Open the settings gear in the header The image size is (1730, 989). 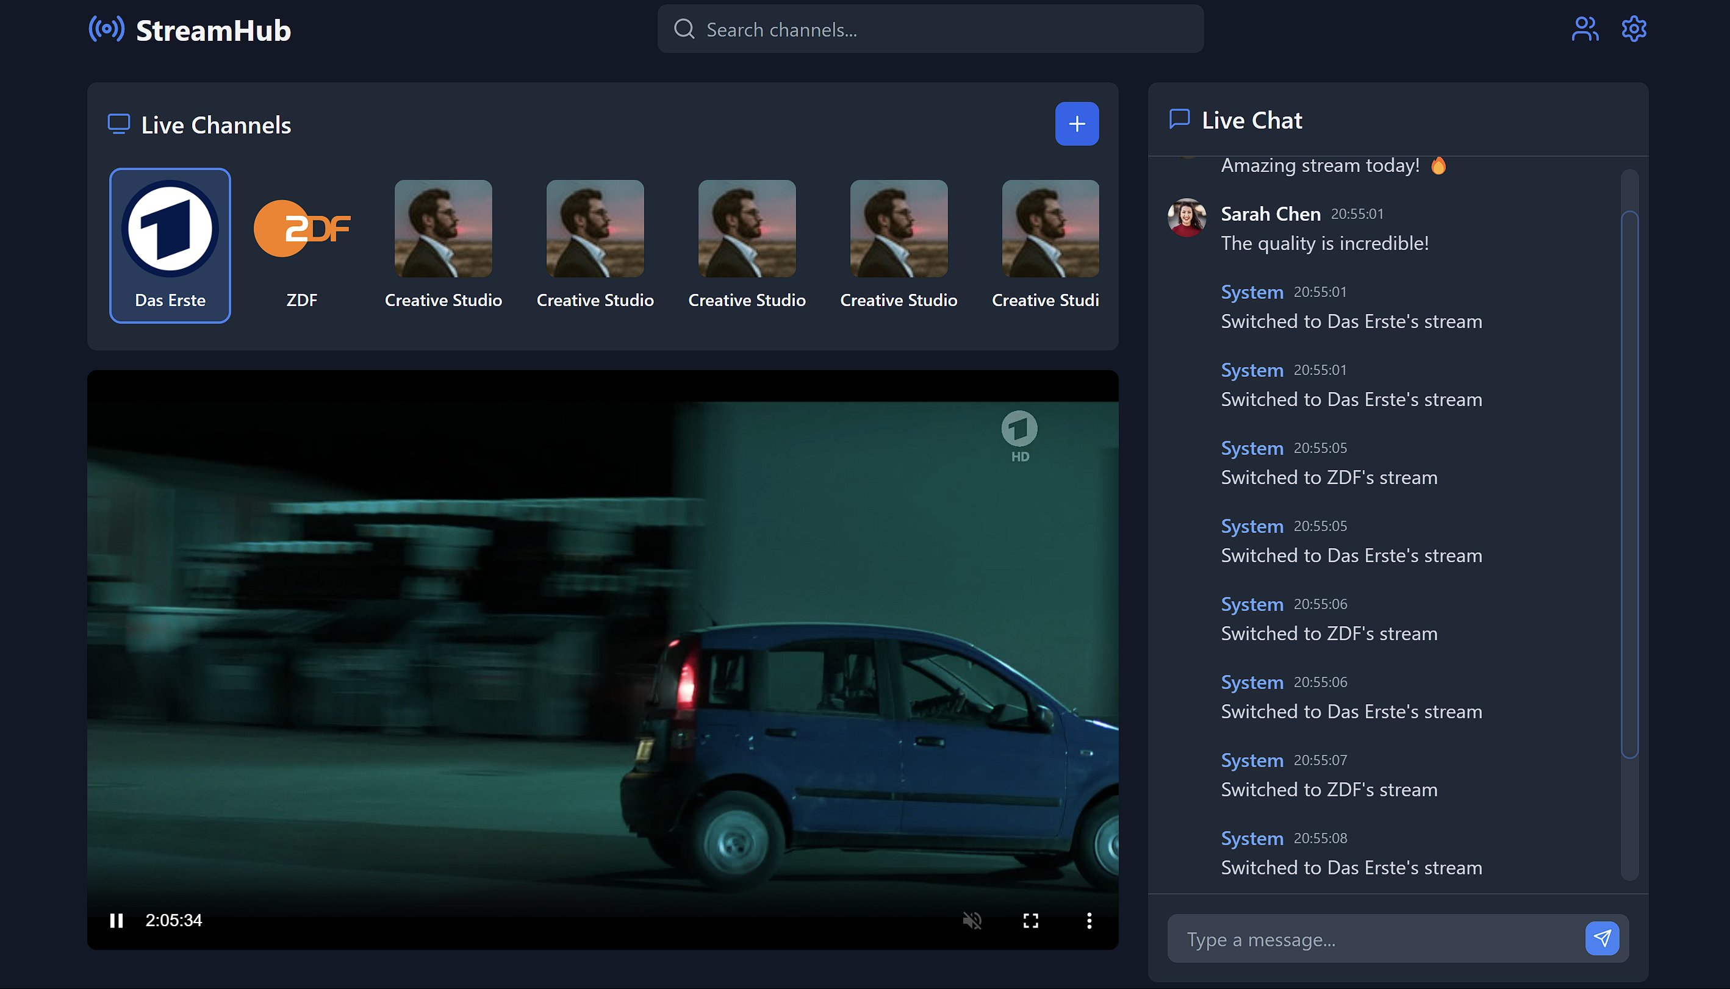pyautogui.click(x=1634, y=29)
